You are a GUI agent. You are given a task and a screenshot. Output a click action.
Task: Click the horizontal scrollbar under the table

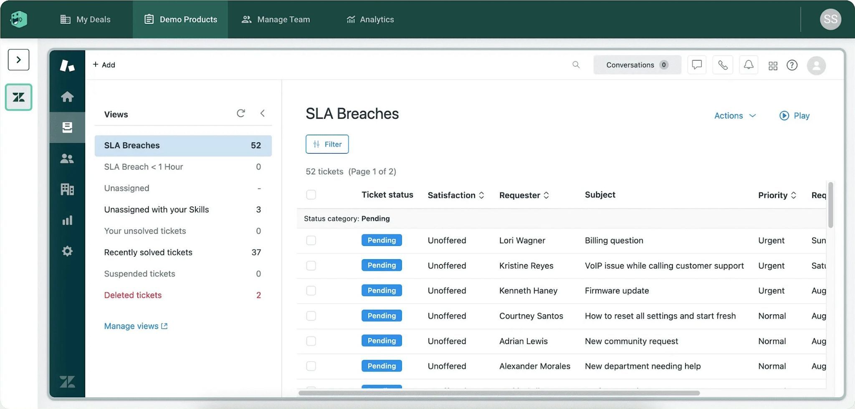(499, 393)
